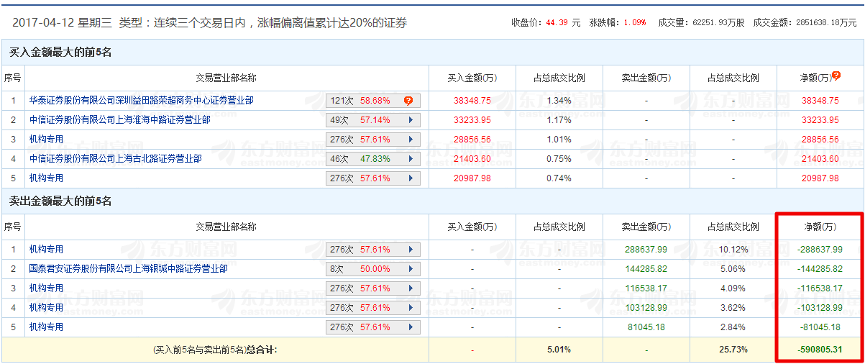Open 国泰君安证券上海银城中路证券营业部 link
The height and width of the screenshot is (364, 865).
129,269
